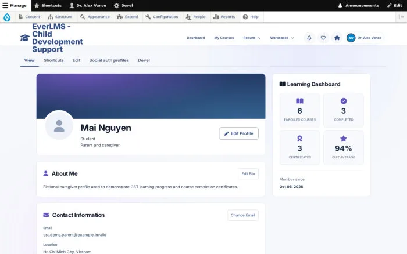Go to My Courses in navigation
The image size is (407, 254).
pos(224,38)
